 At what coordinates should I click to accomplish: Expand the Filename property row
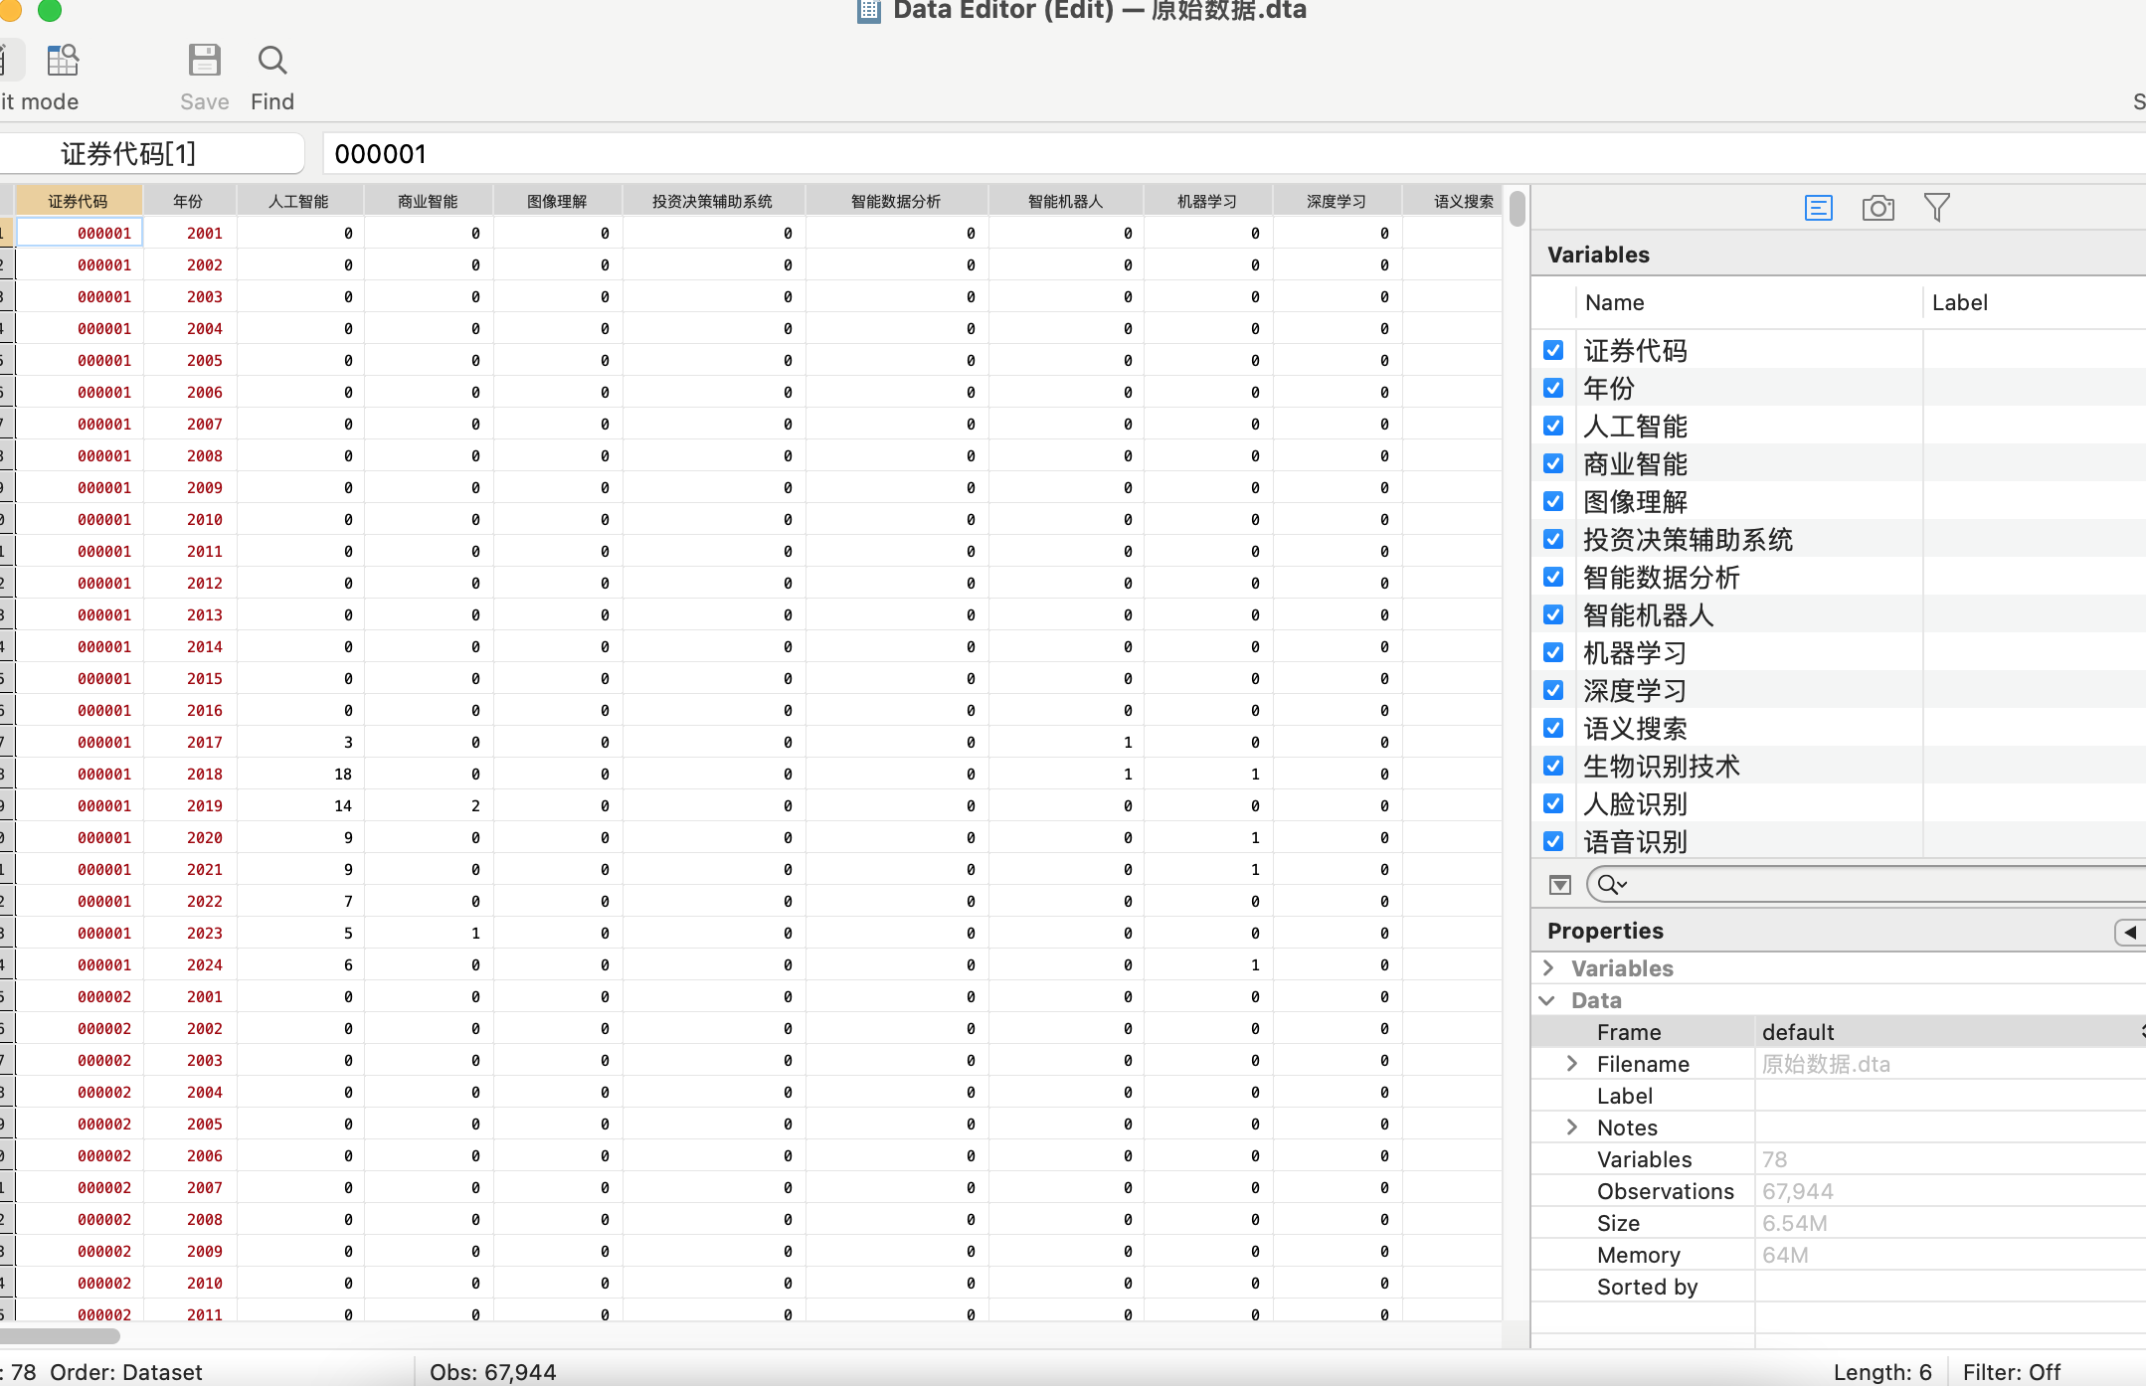(1572, 1064)
